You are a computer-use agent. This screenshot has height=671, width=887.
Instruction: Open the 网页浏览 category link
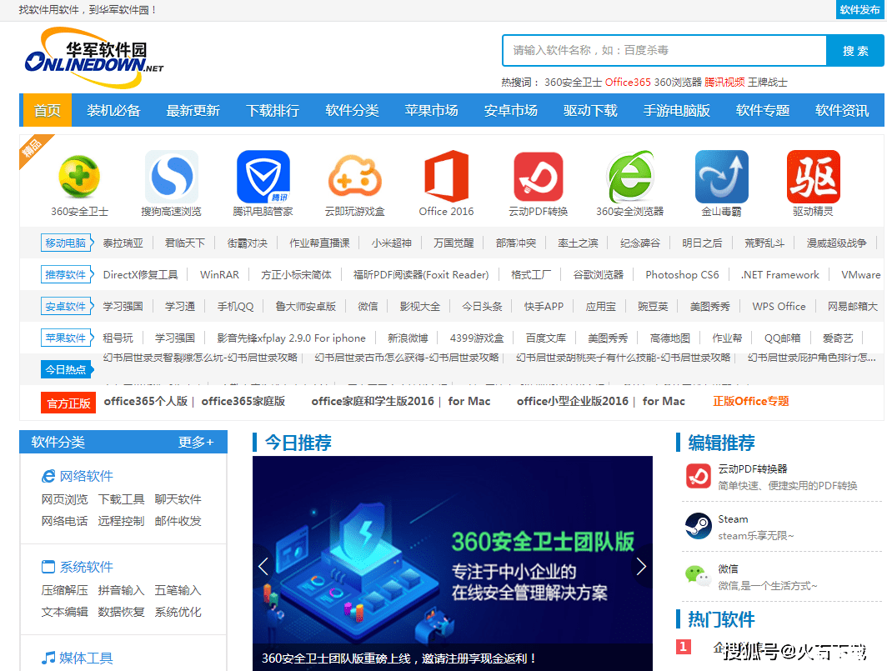[x=64, y=499]
